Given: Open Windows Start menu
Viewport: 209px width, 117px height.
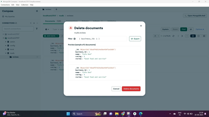Looking at the screenshot, I should point(68,114).
